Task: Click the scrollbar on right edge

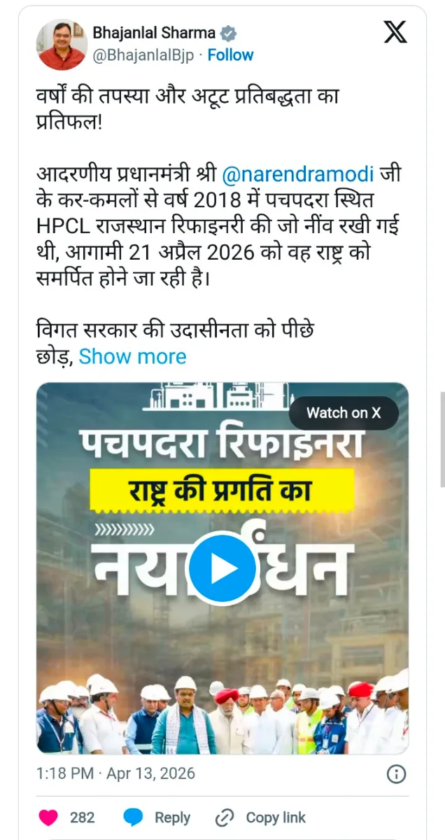Action: click(442, 440)
